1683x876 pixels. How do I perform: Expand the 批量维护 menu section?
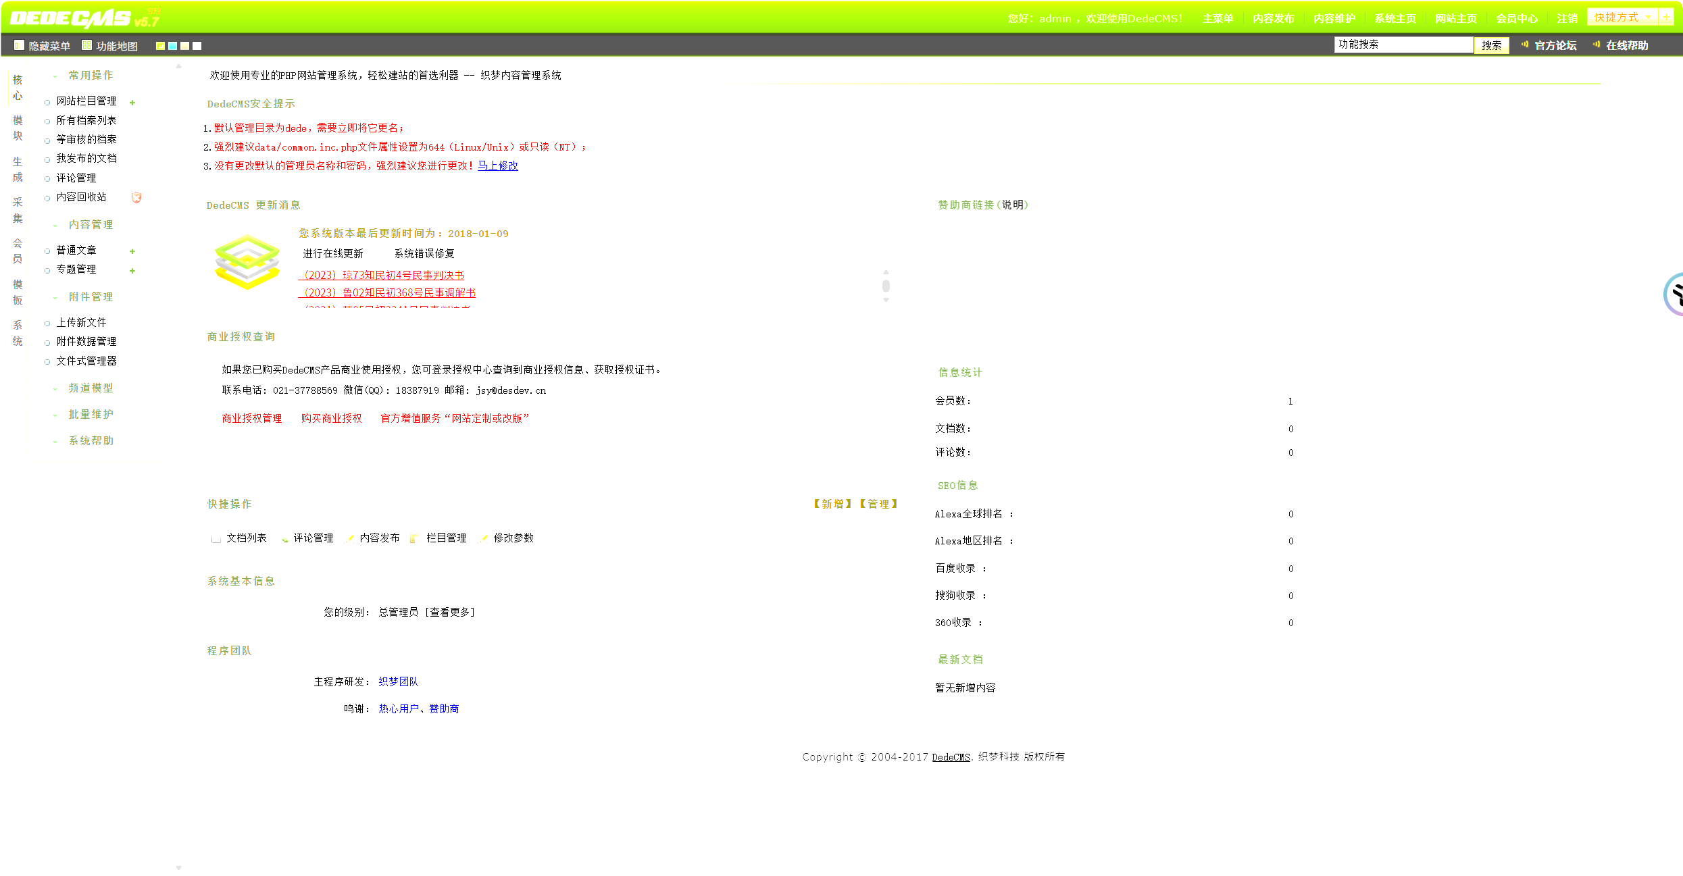point(91,414)
